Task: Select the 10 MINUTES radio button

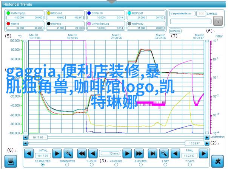Action: (43, 164)
